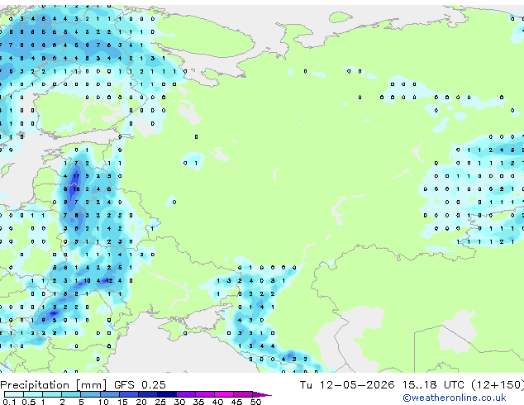Screen dimensions: 524x405
Task: Click the map value '10'
Action: (87, 281)
